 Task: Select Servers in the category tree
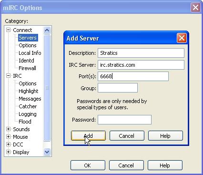coord(28,38)
